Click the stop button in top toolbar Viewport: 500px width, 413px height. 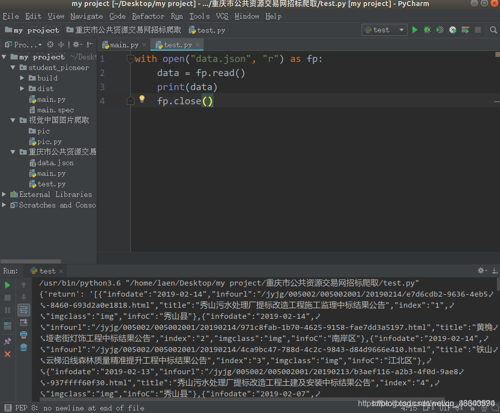pos(478,30)
